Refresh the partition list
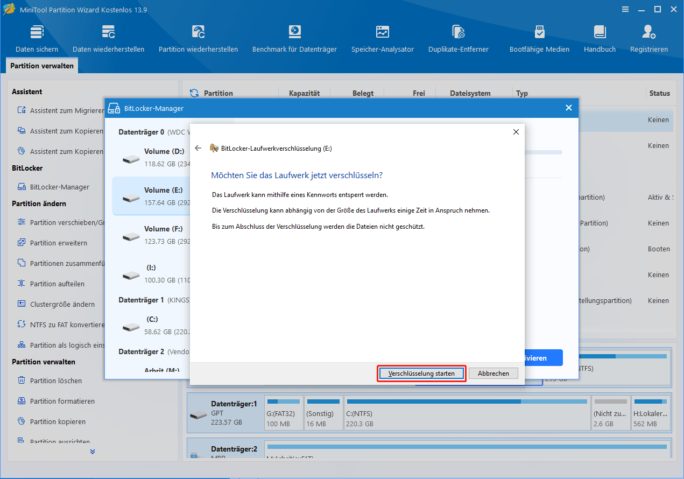 click(x=194, y=93)
